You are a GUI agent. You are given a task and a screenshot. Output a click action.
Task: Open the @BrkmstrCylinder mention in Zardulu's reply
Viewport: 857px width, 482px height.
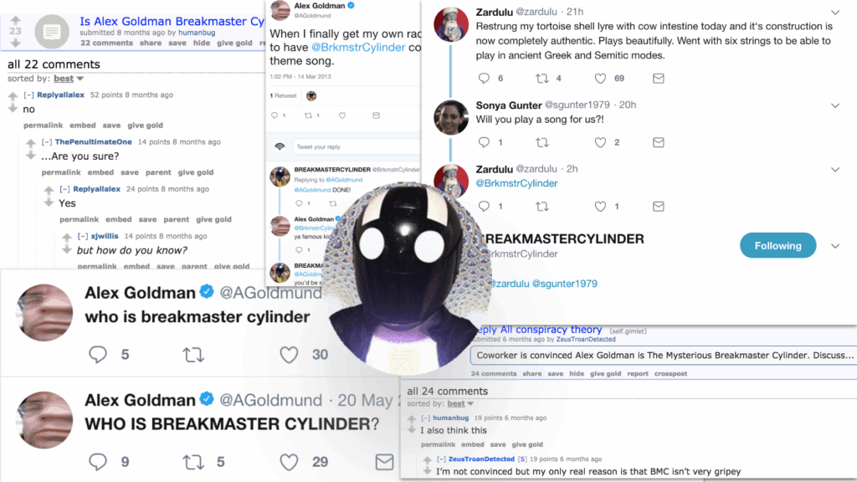coord(516,183)
